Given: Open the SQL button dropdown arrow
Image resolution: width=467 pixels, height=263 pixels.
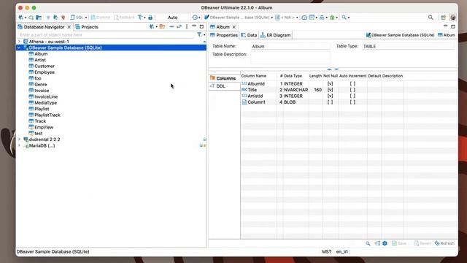Looking at the screenshot, I should [x=86, y=18].
